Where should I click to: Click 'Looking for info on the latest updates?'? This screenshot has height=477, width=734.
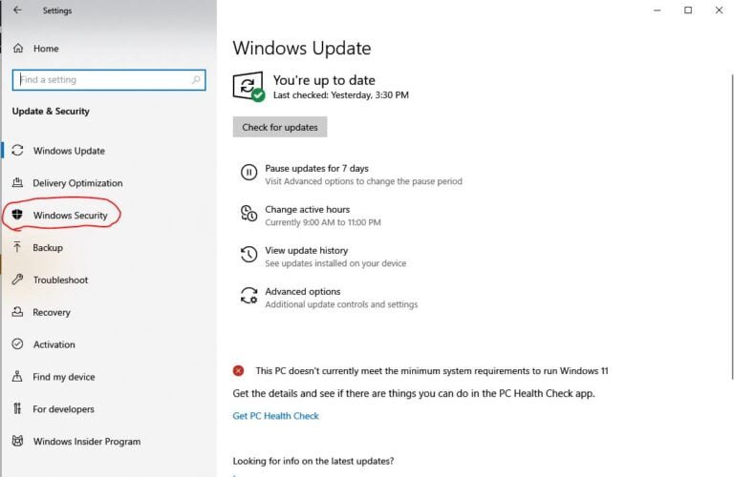313,461
